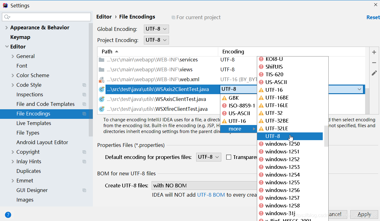Click the arrow of the WSAxis2ClientTest encoding combo
The height and width of the screenshot is (221, 380).
pyautogui.click(x=359, y=89)
